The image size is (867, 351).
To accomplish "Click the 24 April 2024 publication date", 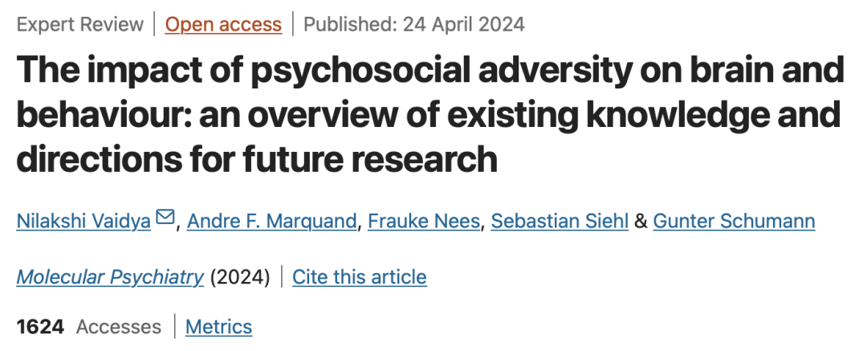I will (463, 24).
